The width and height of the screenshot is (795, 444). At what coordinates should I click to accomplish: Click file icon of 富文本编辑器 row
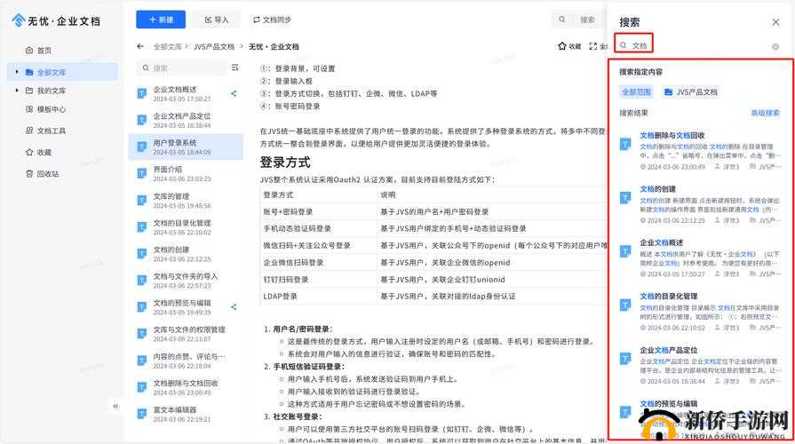click(142, 414)
